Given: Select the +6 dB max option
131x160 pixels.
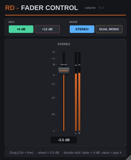Looking at the screenshot, I should [21, 29].
